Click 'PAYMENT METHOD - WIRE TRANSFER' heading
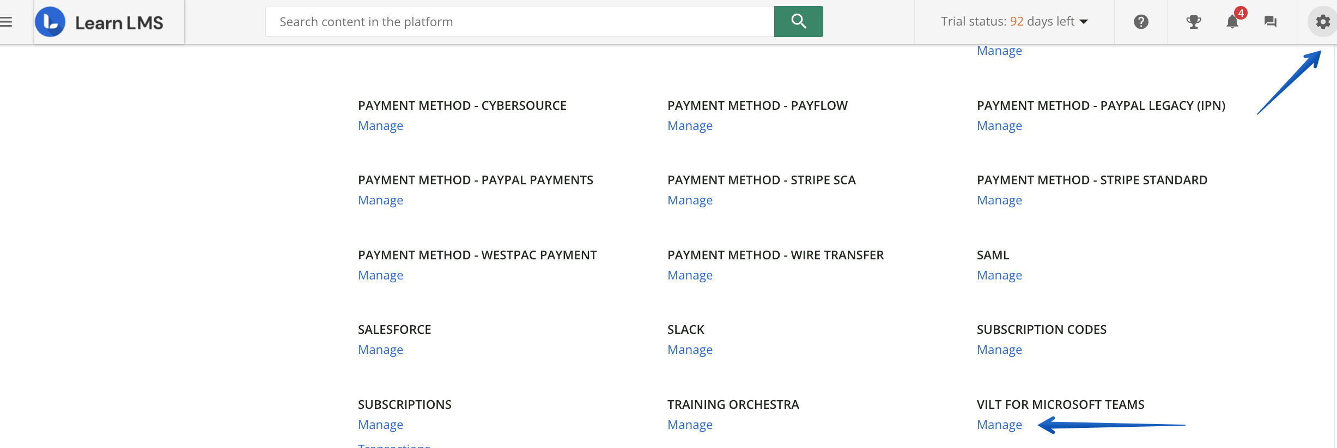 775,255
